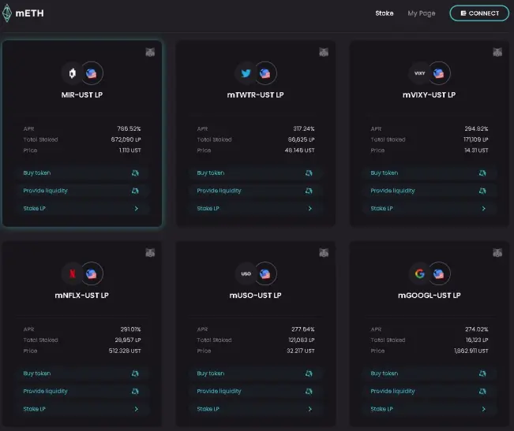Click the 1.113 UST price value

tap(129, 150)
